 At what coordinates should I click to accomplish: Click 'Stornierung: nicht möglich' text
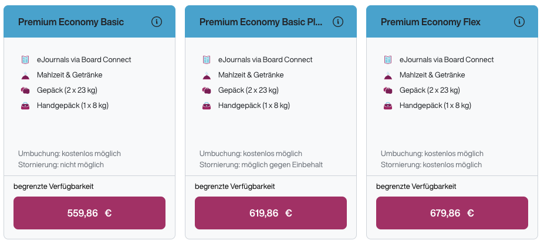point(61,165)
